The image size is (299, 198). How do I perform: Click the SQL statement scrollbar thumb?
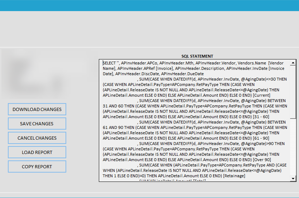[293, 92]
